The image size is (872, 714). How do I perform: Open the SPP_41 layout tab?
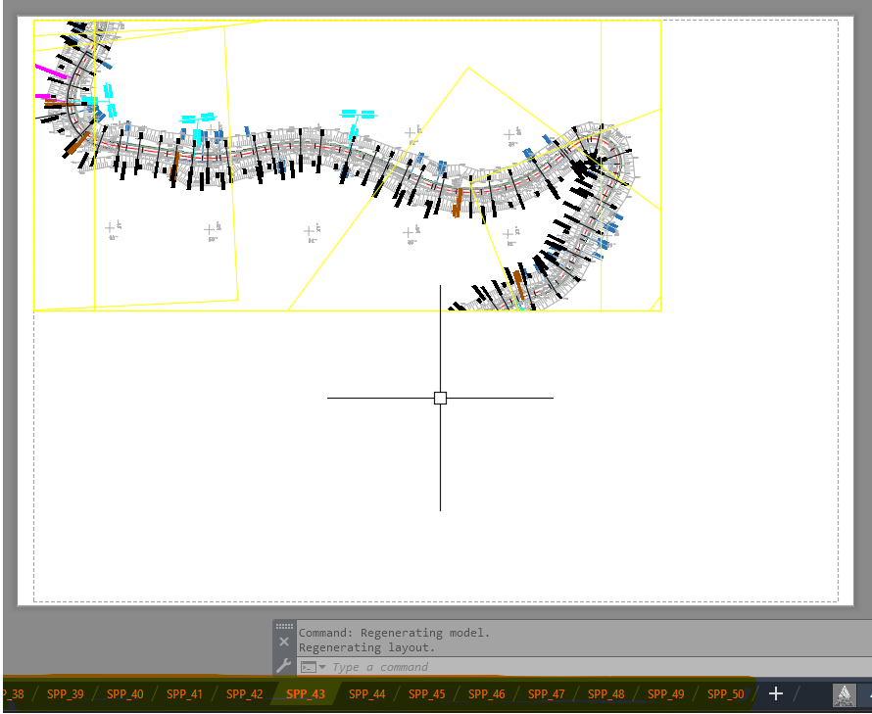pos(184,694)
